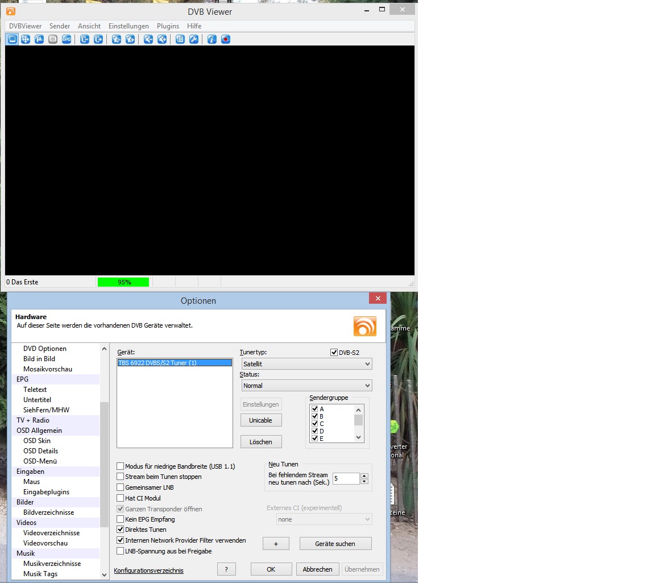Toggle Kein EPG Empfang checkbox
Screen dimensions: 655x583
pos(121,519)
